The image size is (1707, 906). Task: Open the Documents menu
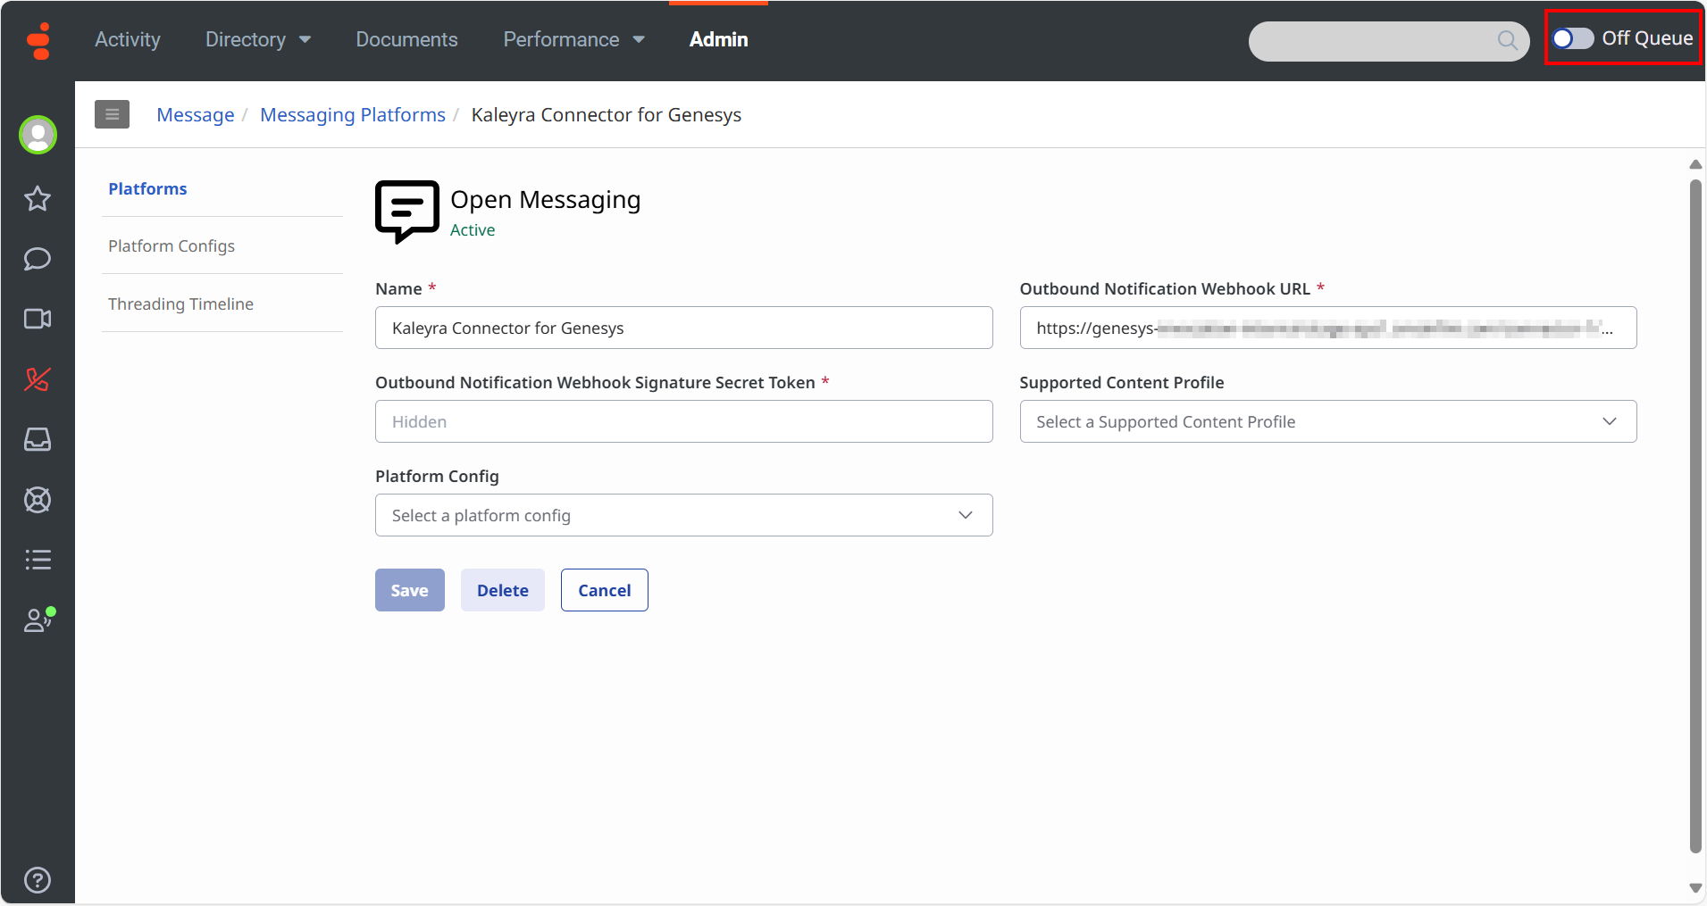pyautogui.click(x=407, y=39)
